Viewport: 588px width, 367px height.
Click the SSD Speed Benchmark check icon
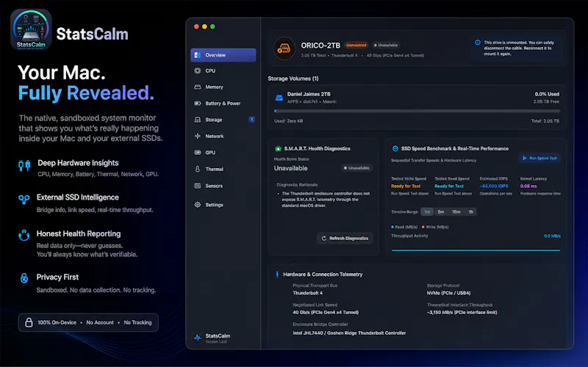[395, 149]
